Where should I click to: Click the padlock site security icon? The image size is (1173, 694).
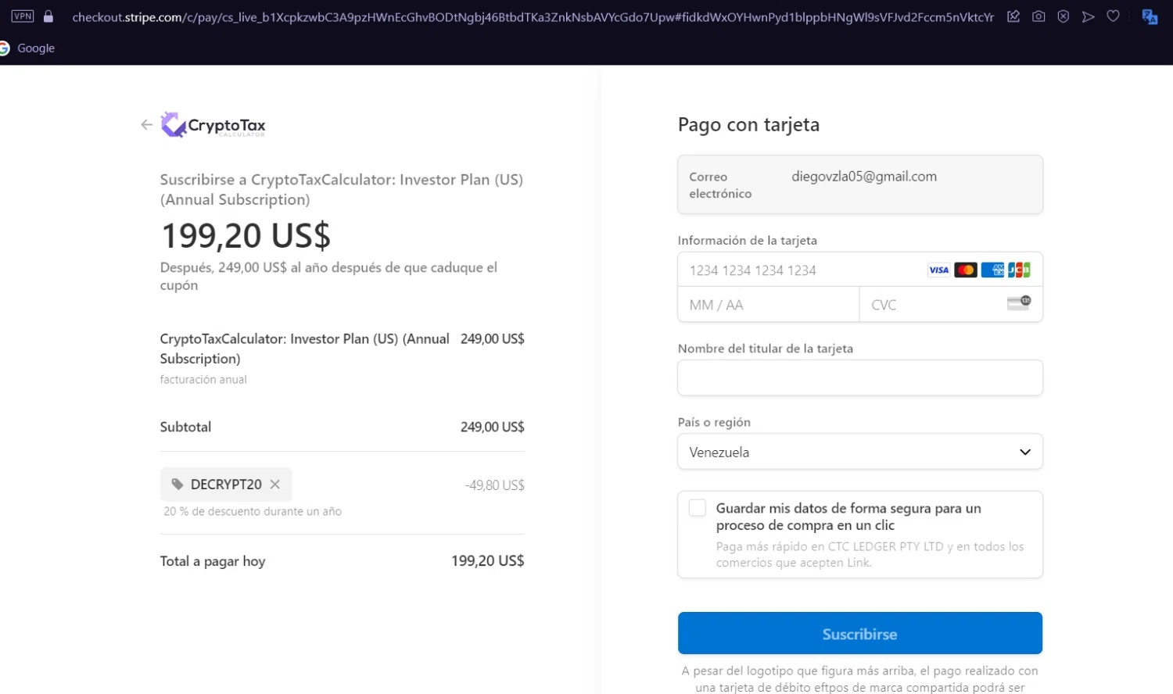click(48, 16)
